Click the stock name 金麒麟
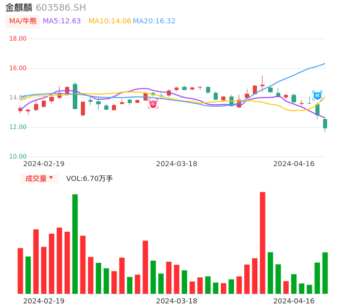 (x=19, y=8)
